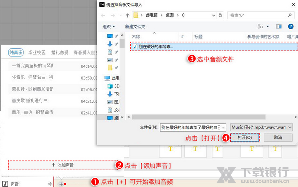This screenshot has height=187, width=298.
Task: Open the view options dropdown arrow
Action: click(268, 26)
